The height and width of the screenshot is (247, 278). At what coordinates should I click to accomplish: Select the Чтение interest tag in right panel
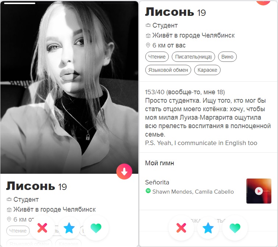[x=157, y=57]
